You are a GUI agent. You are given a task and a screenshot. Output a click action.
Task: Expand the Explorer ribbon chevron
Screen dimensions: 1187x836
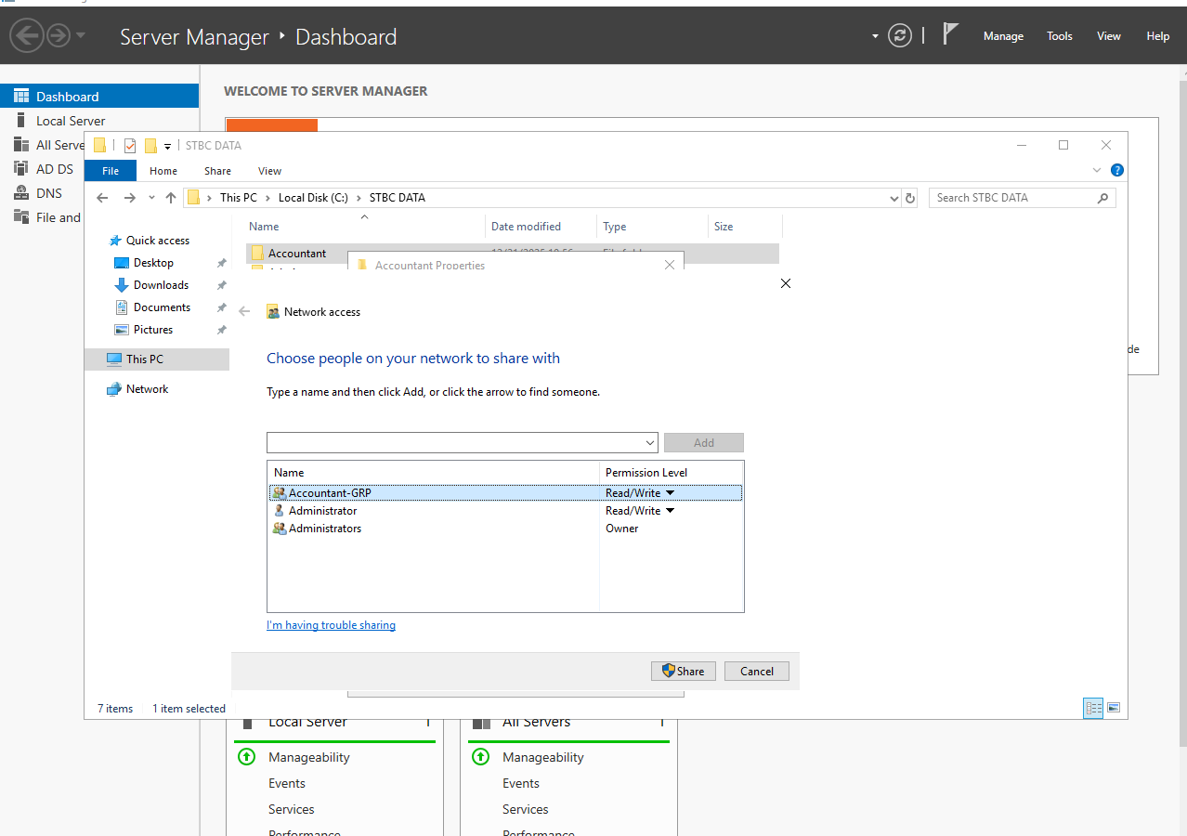pyautogui.click(x=1097, y=171)
